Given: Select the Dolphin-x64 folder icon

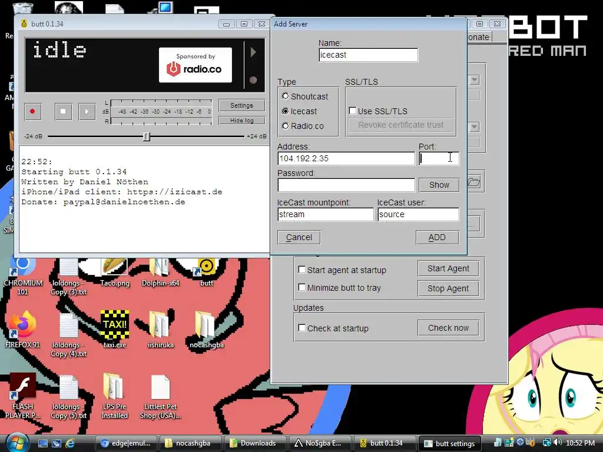Looking at the screenshot, I should point(160,273).
